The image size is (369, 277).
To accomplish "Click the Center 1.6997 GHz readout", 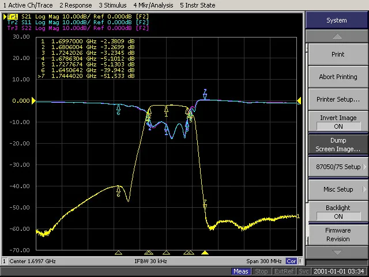I will (33, 261).
